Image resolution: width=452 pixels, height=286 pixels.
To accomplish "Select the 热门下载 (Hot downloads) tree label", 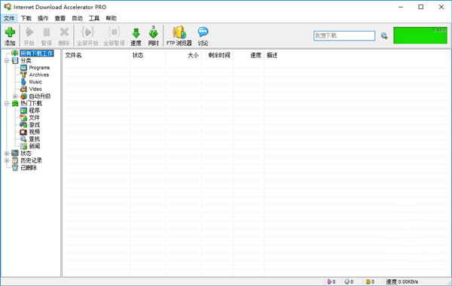I will coord(31,103).
